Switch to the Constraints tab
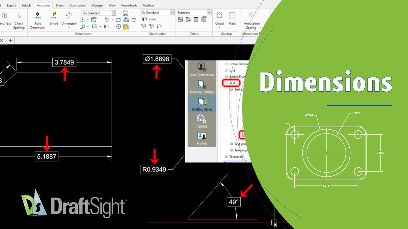 (77, 5)
